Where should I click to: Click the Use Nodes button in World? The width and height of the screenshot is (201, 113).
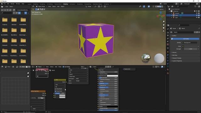pos(185,39)
